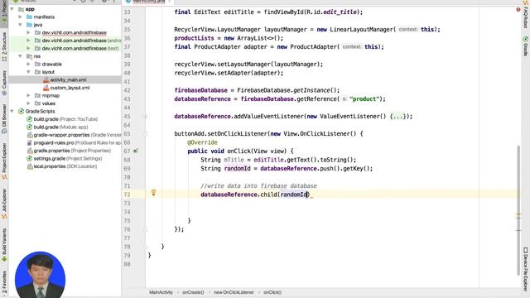Click the presenter's circular profile photo
This screenshot has width=530, height=298.
click(x=41, y=274)
